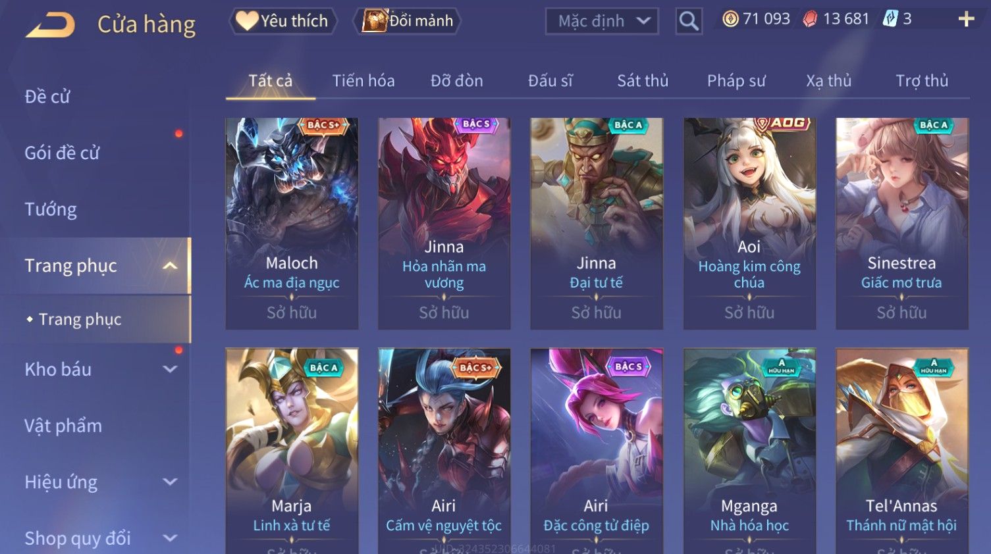
Task: Click the red ruby currency icon
Action: 810,19
